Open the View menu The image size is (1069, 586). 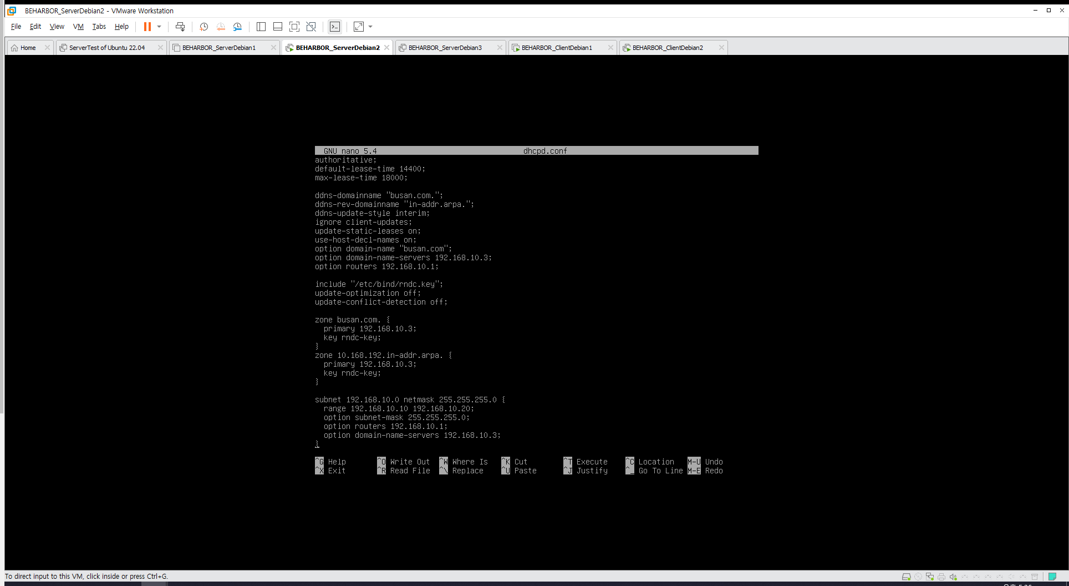pyautogui.click(x=57, y=27)
